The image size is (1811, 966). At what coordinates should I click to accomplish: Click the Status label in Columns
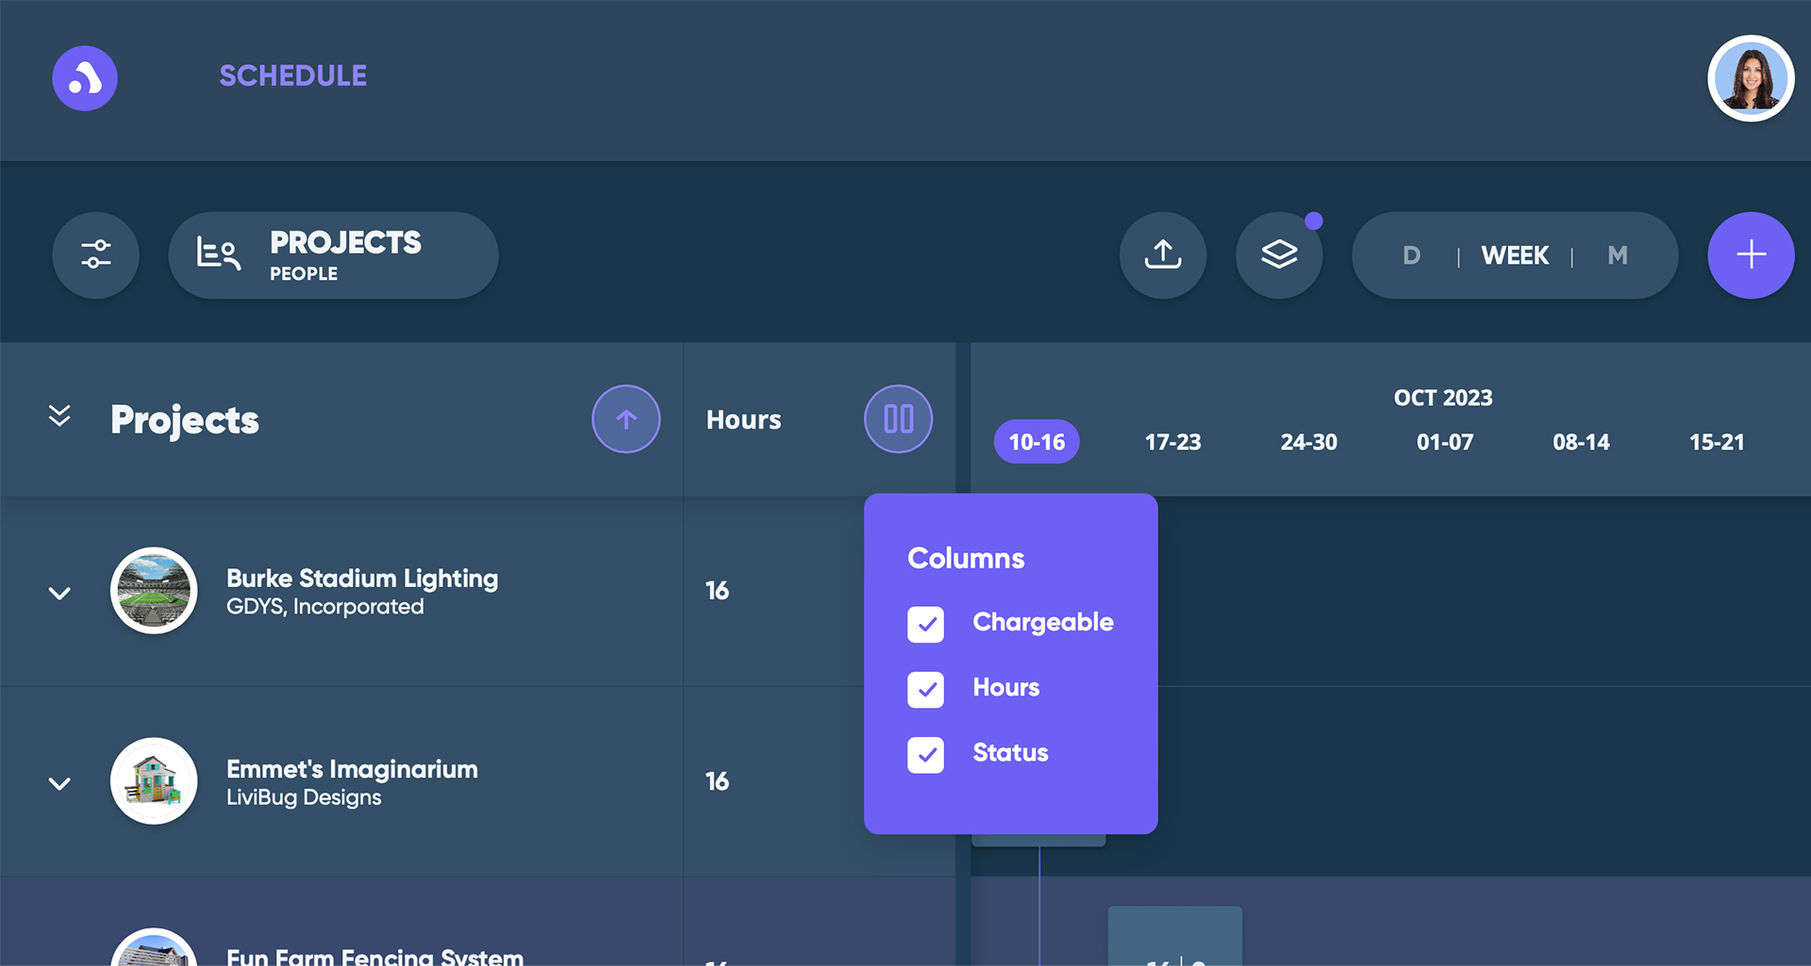[x=1010, y=753]
